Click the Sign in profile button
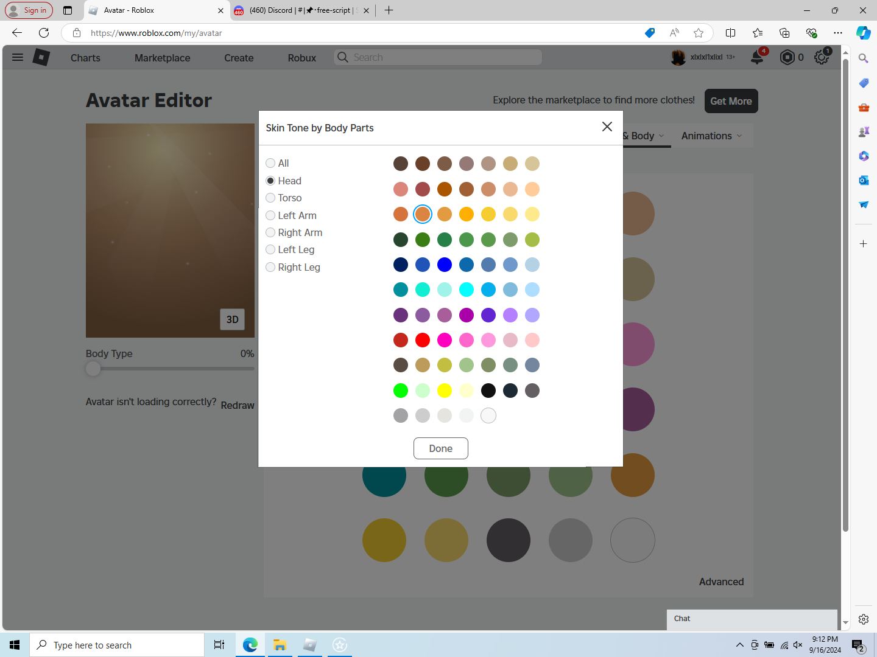This screenshot has height=657, width=877. point(29,10)
